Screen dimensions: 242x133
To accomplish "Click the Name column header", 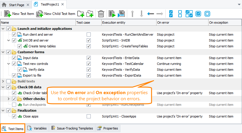I will pos(38,23).
